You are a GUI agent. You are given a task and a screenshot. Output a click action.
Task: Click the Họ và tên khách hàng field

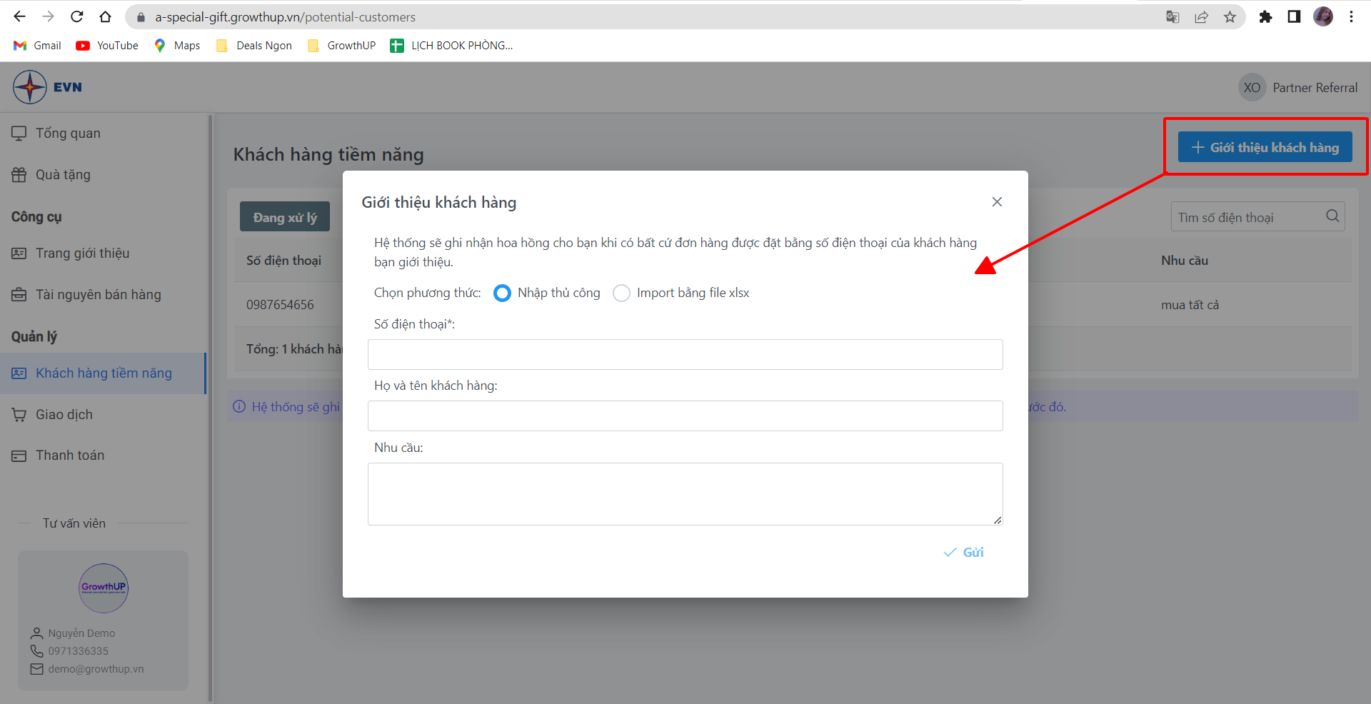(x=685, y=416)
